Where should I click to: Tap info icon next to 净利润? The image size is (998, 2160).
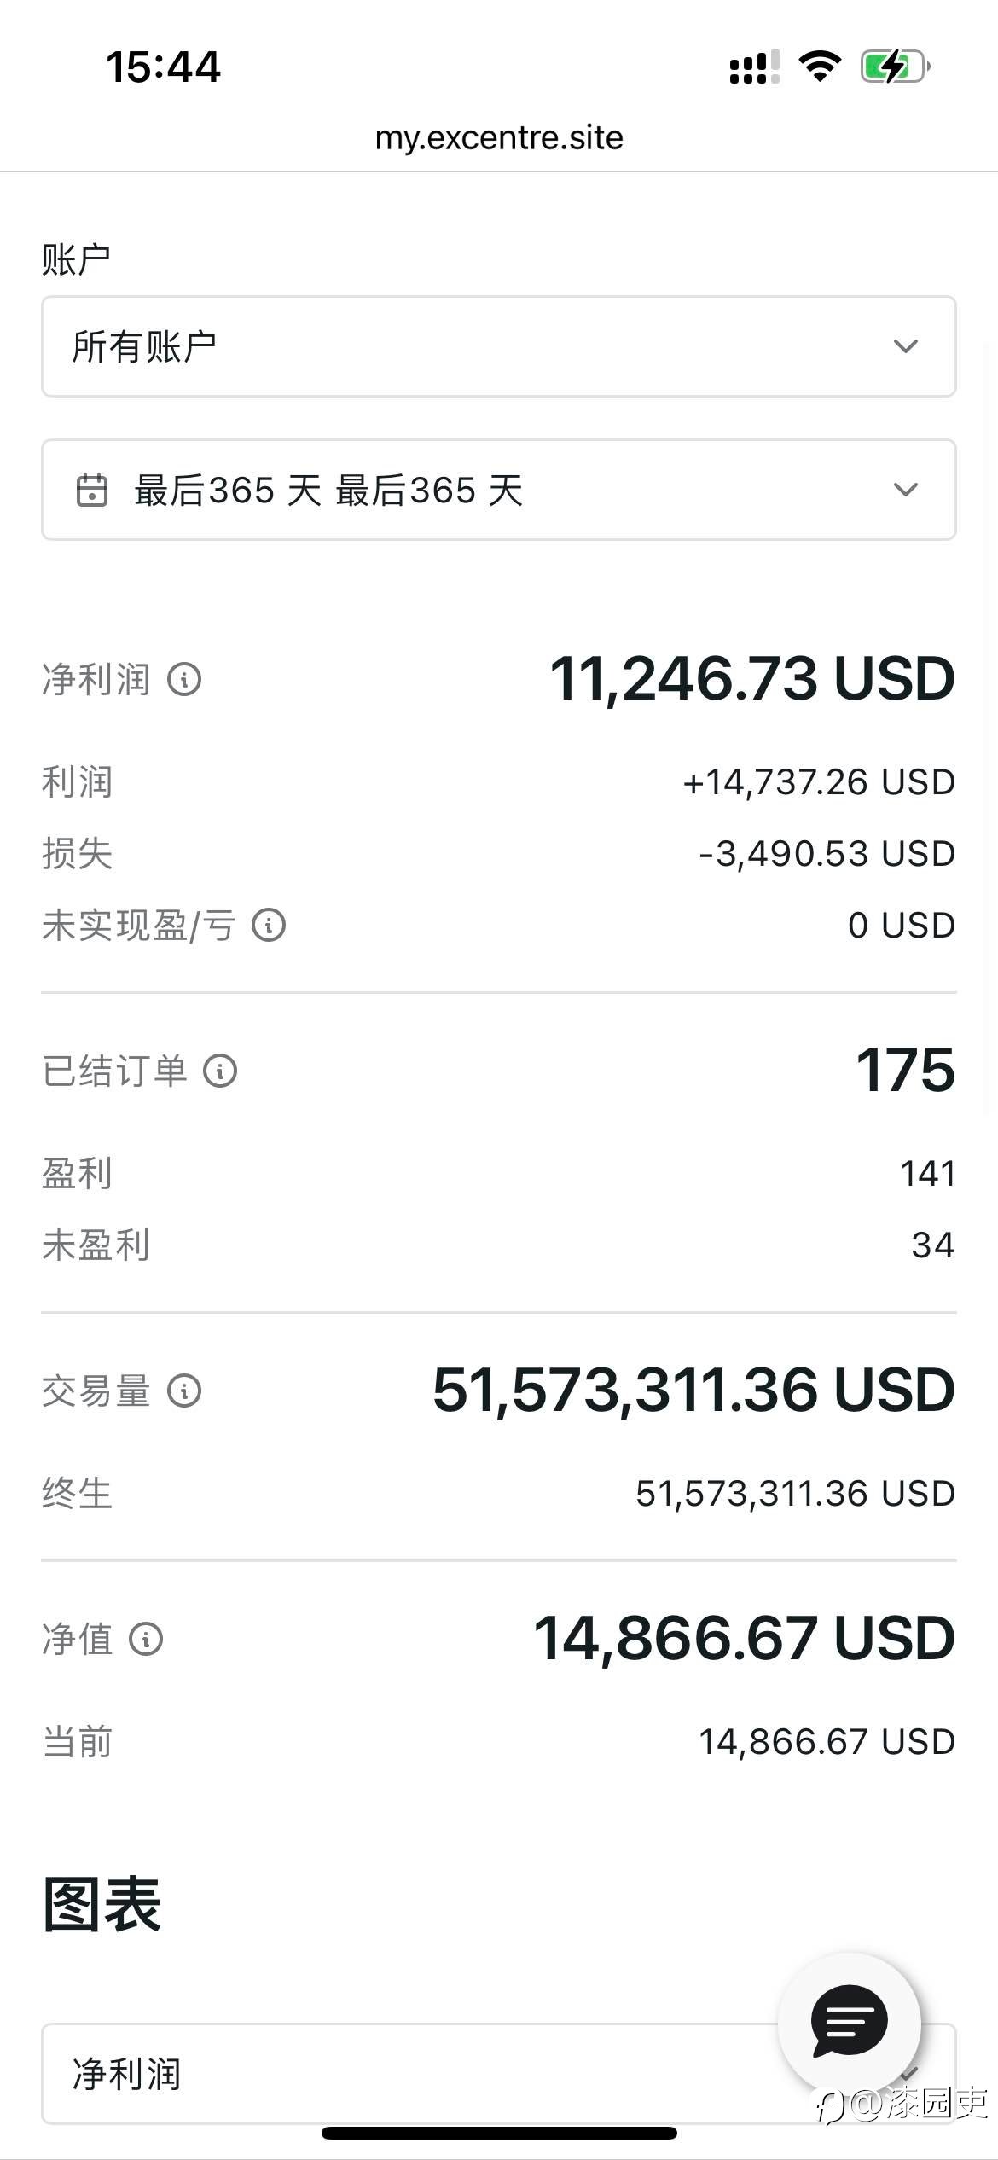tap(184, 680)
